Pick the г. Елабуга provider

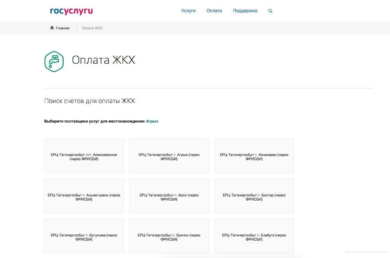point(254,236)
